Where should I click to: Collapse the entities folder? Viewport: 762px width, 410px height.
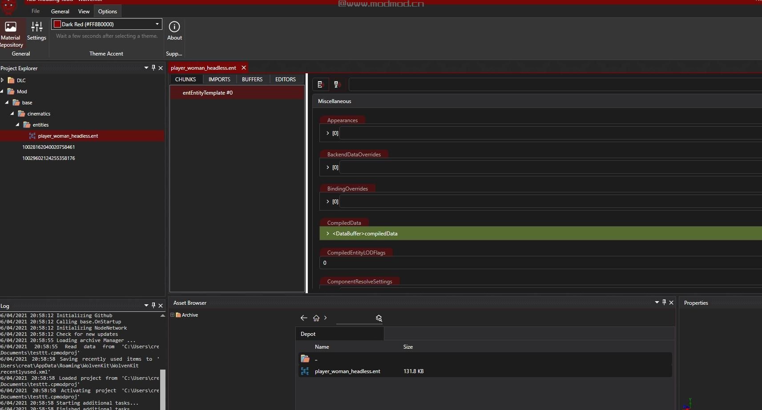click(18, 125)
